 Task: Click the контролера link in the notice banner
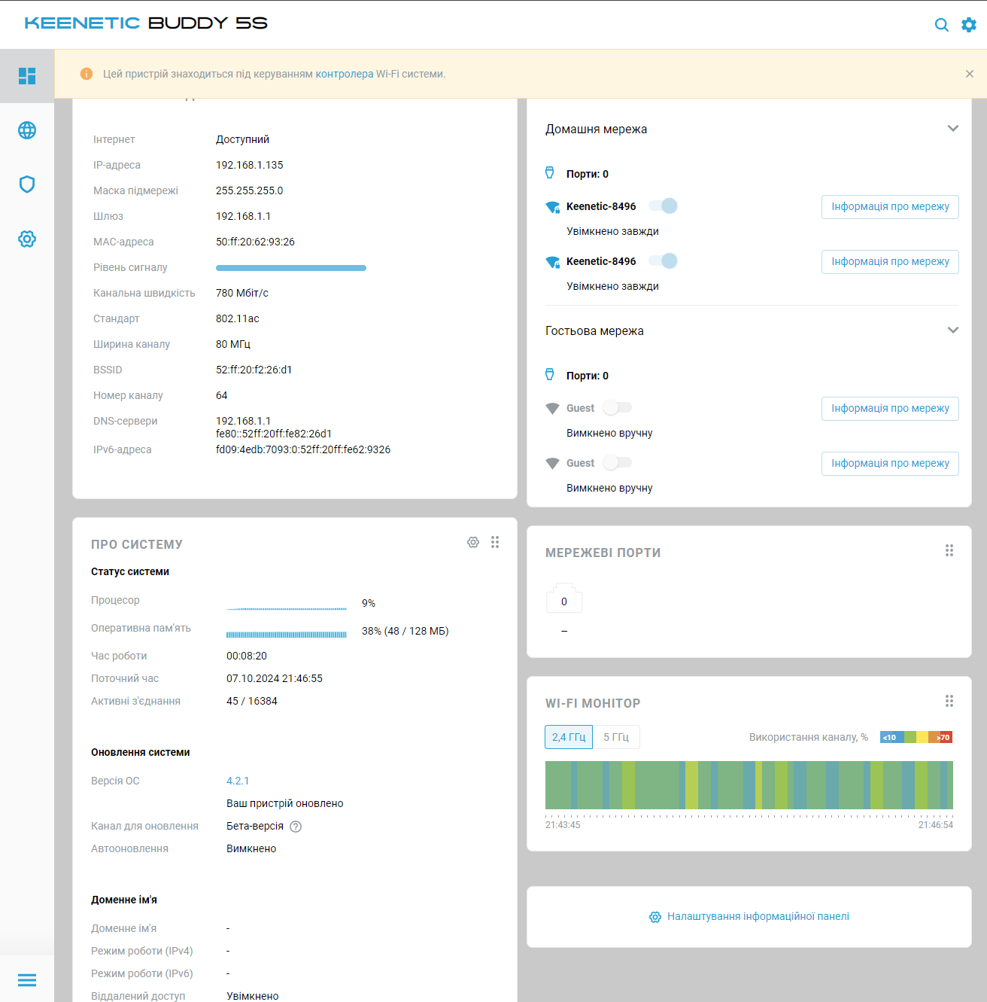[x=344, y=74]
